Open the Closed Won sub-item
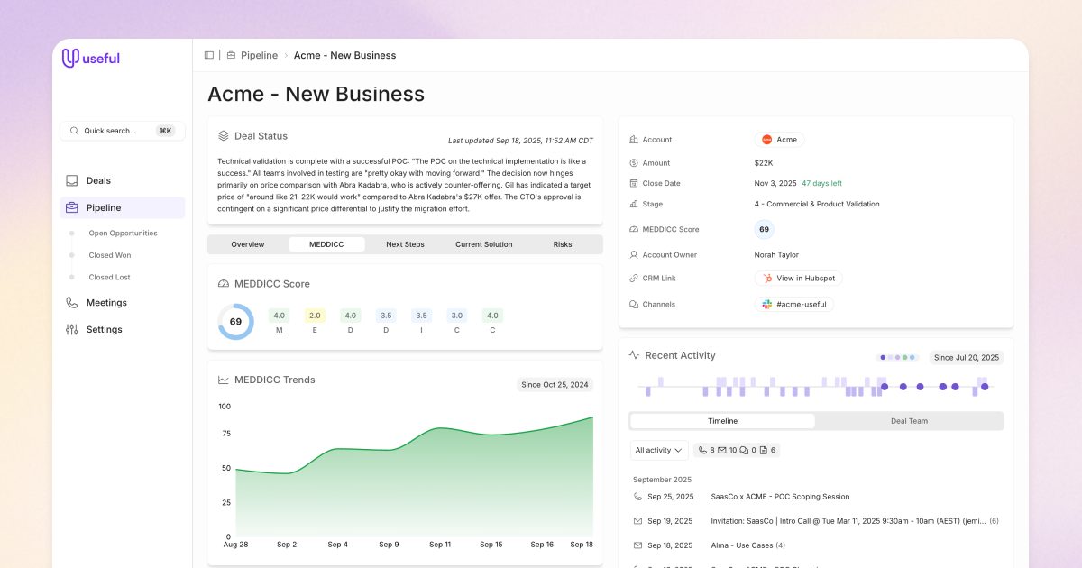The image size is (1082, 568). pos(109,255)
